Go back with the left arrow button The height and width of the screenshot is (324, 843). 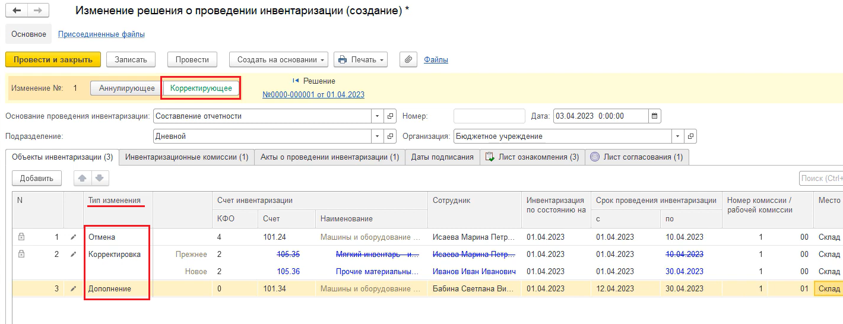(17, 11)
